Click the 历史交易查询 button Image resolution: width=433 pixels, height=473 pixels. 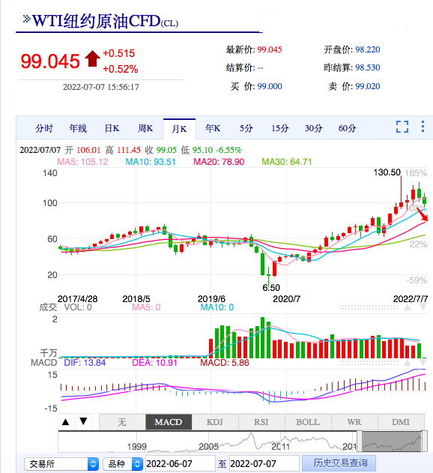coord(339,463)
